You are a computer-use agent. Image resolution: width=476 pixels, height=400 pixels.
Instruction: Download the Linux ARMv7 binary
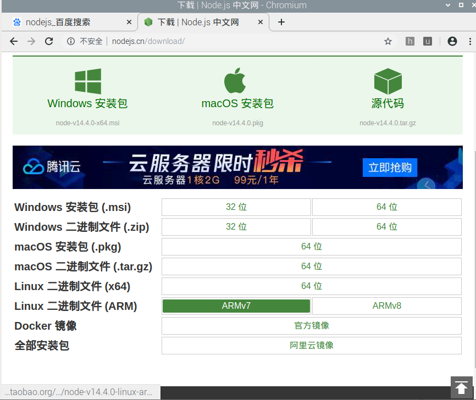[x=236, y=305]
